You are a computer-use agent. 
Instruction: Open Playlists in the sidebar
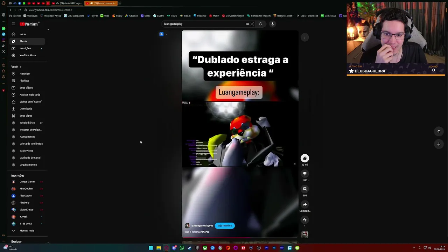click(x=27, y=81)
